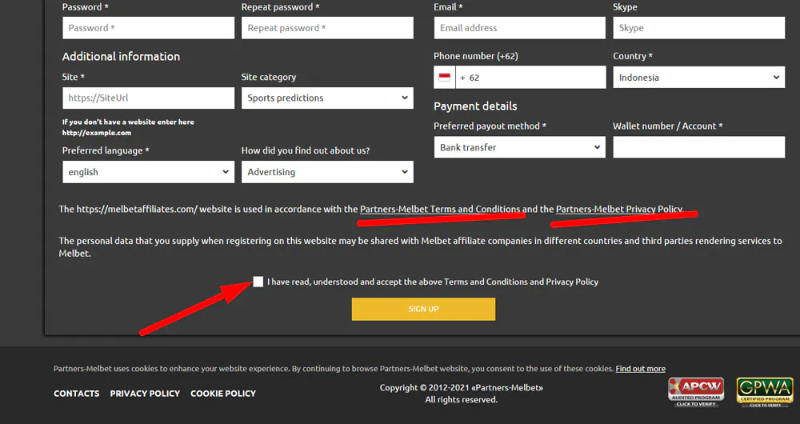Expand the Preferred payout method dropdown
The image size is (800, 424).
tap(520, 147)
